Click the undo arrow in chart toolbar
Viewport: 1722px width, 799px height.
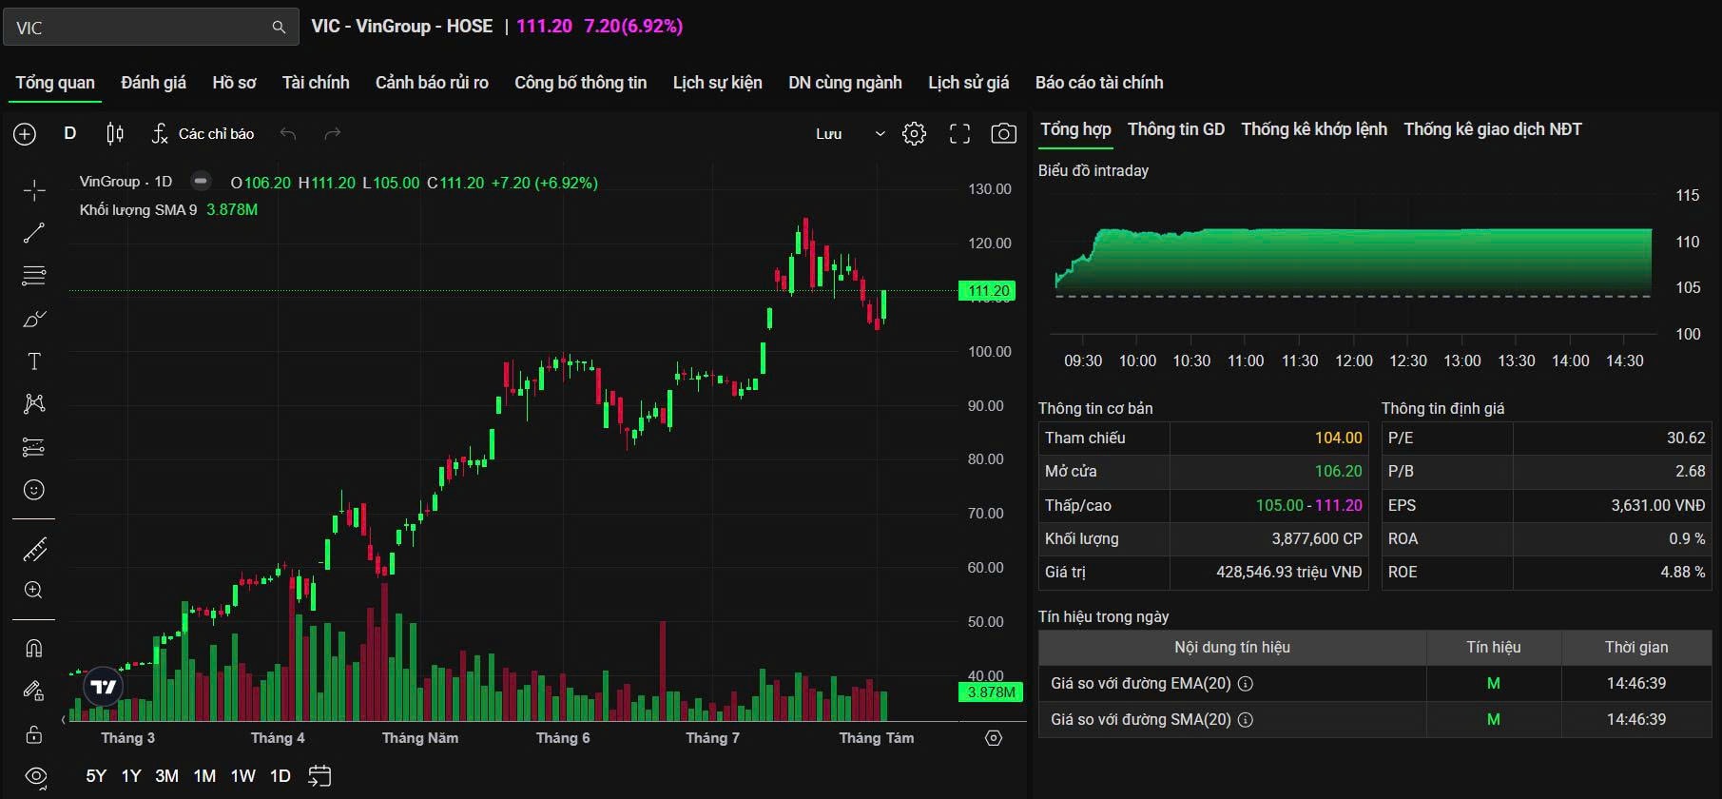tap(288, 134)
